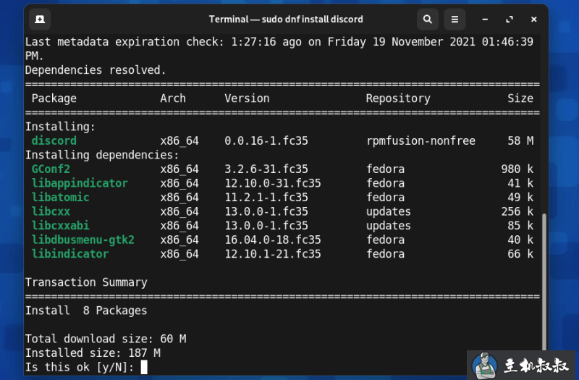
Task: Open the terminal search tool
Action: [x=428, y=20]
